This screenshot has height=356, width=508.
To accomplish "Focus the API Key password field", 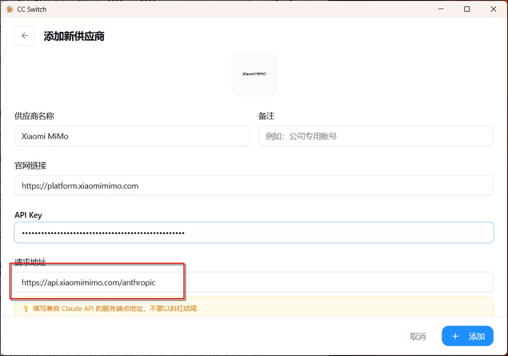I will pos(254,233).
